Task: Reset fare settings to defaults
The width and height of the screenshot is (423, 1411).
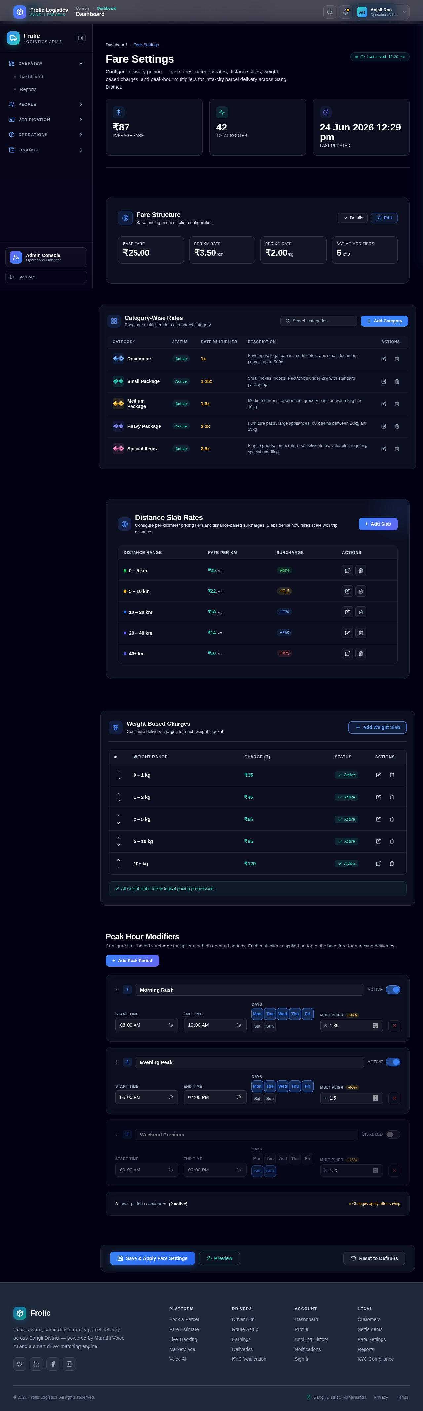Action: [374, 1258]
